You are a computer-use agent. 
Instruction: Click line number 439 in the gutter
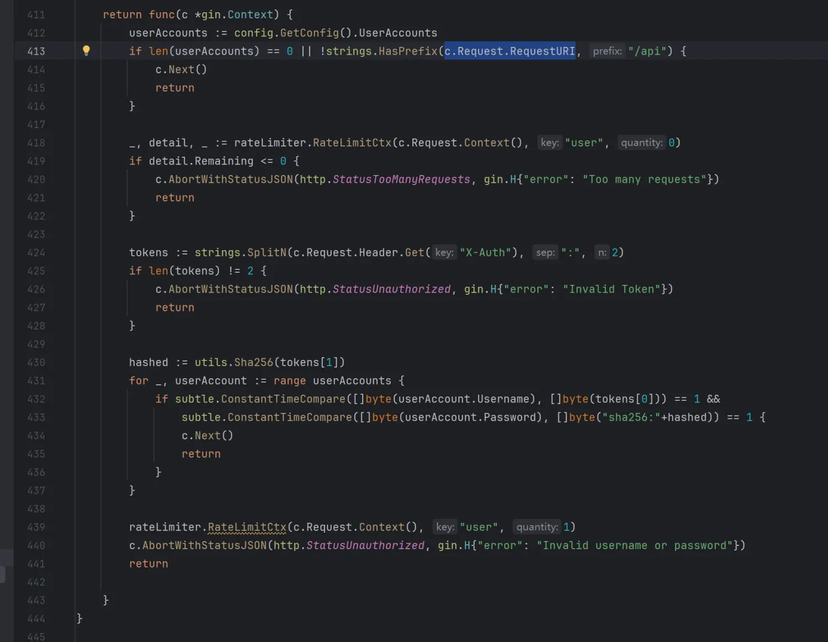click(36, 527)
